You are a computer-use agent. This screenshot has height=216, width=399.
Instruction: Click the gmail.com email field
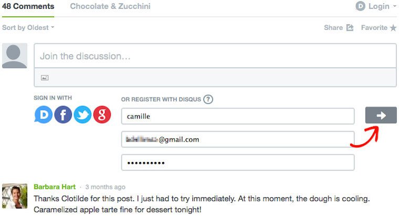238,139
